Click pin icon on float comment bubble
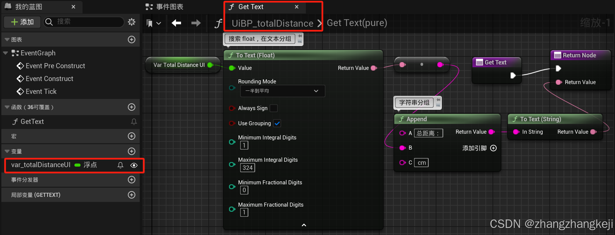615x235 pixels. 300,36
